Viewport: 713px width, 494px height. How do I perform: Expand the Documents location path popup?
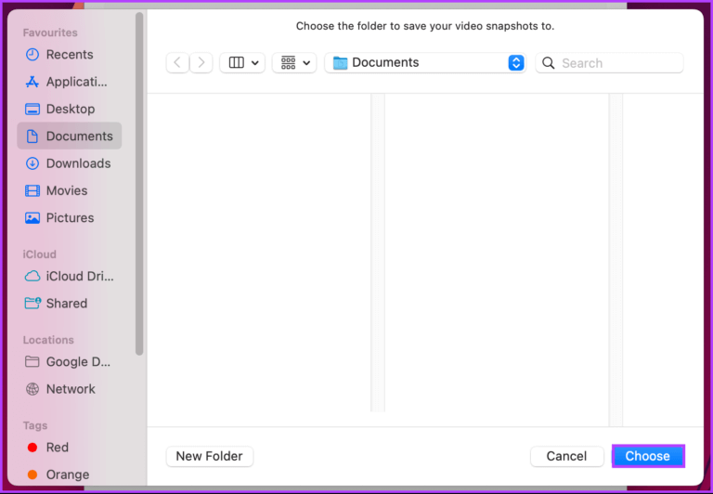(516, 63)
